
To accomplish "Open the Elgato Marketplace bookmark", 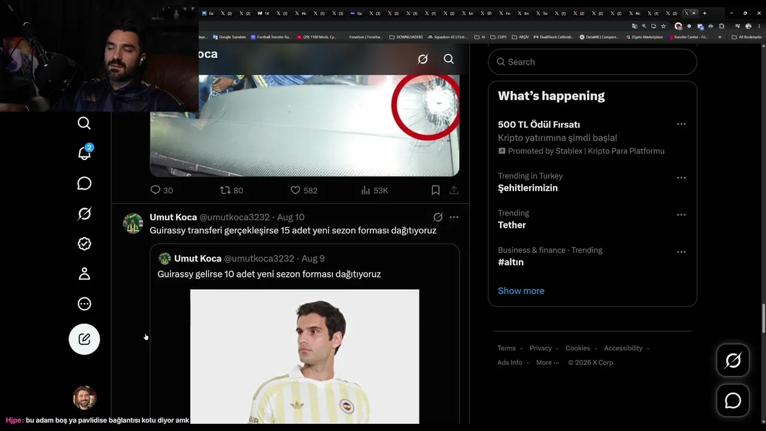I will click(644, 37).
